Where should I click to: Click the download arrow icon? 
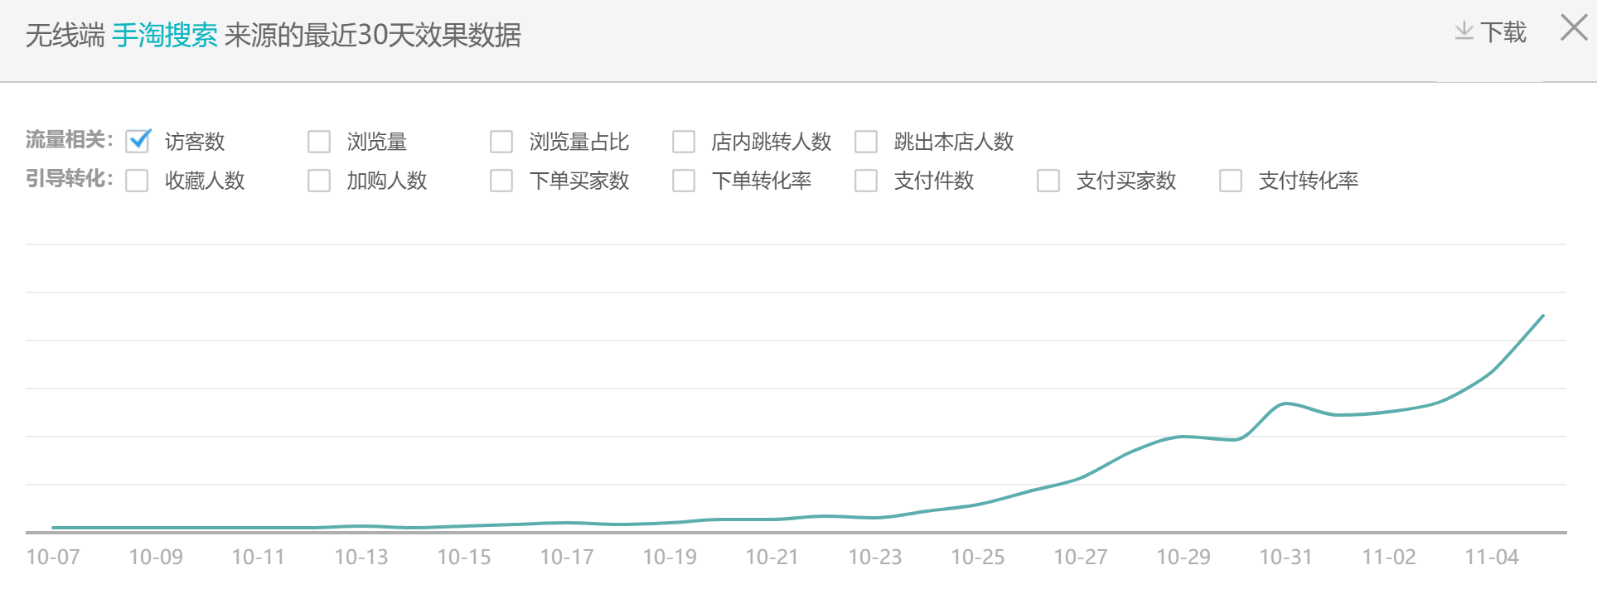click(x=1464, y=31)
